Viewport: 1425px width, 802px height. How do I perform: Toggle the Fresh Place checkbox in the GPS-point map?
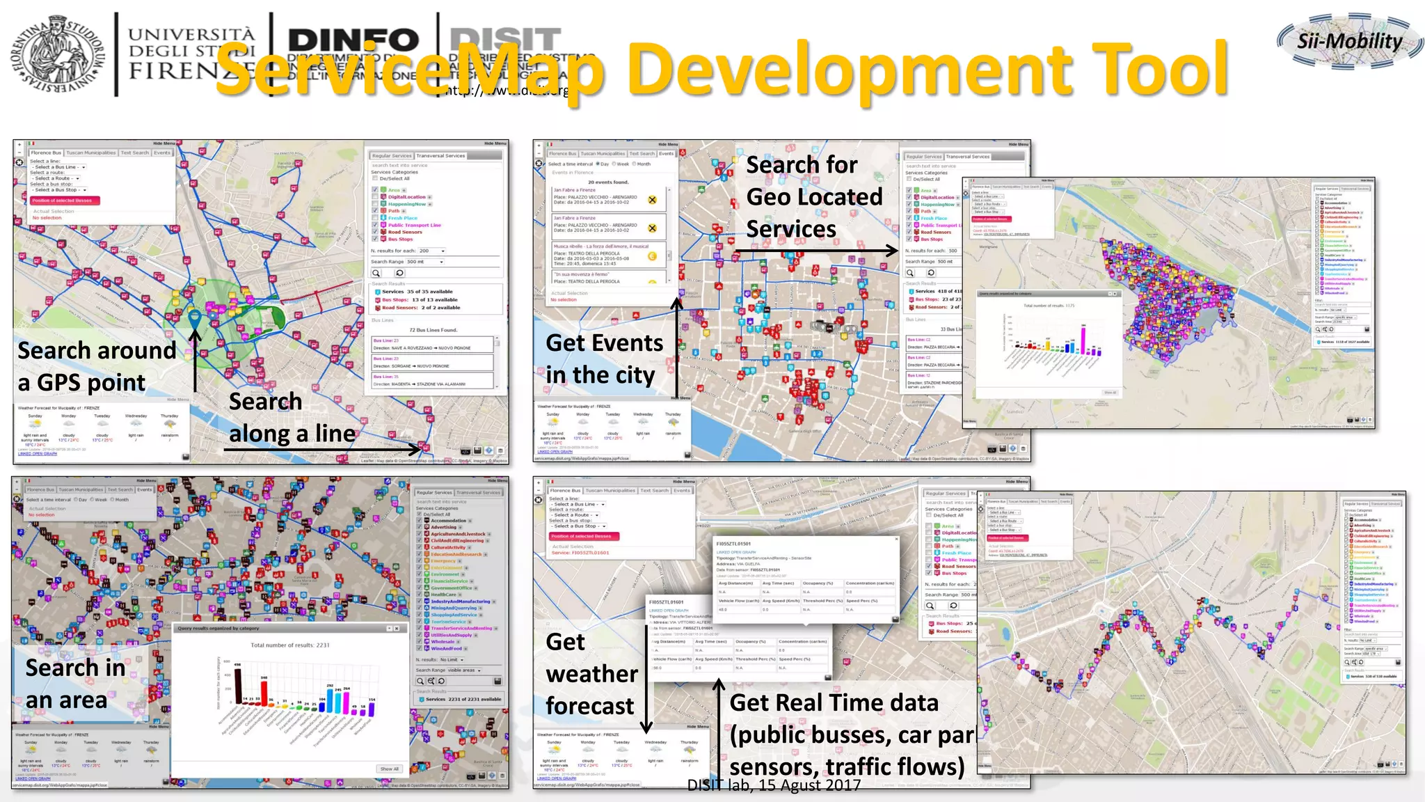click(376, 218)
